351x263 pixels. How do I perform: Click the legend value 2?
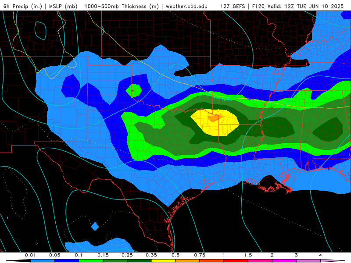[272, 255]
